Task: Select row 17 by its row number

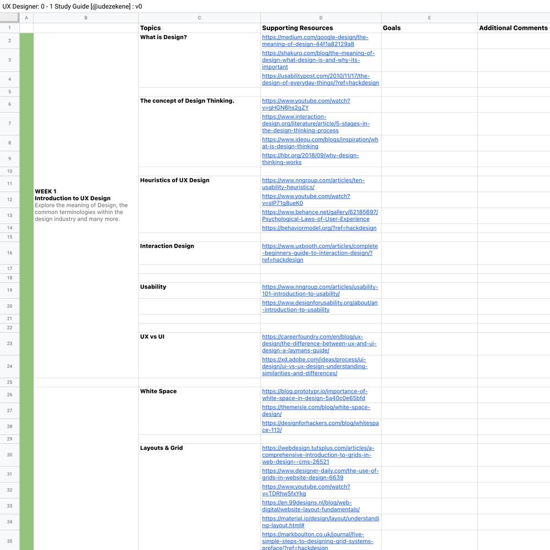Action: [x=9, y=269]
